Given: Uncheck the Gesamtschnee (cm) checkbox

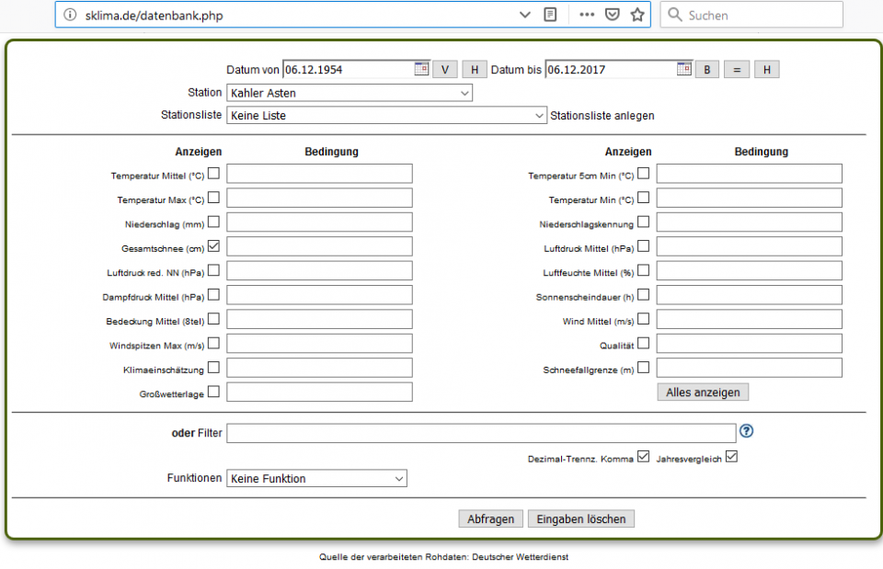Looking at the screenshot, I should [x=213, y=246].
